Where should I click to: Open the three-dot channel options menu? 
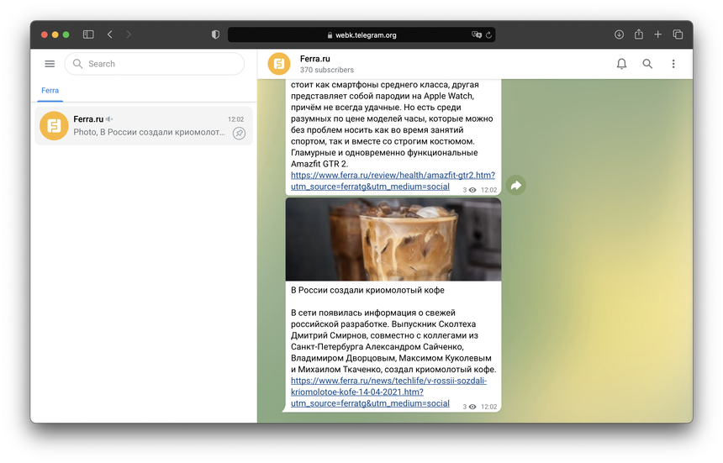673,64
